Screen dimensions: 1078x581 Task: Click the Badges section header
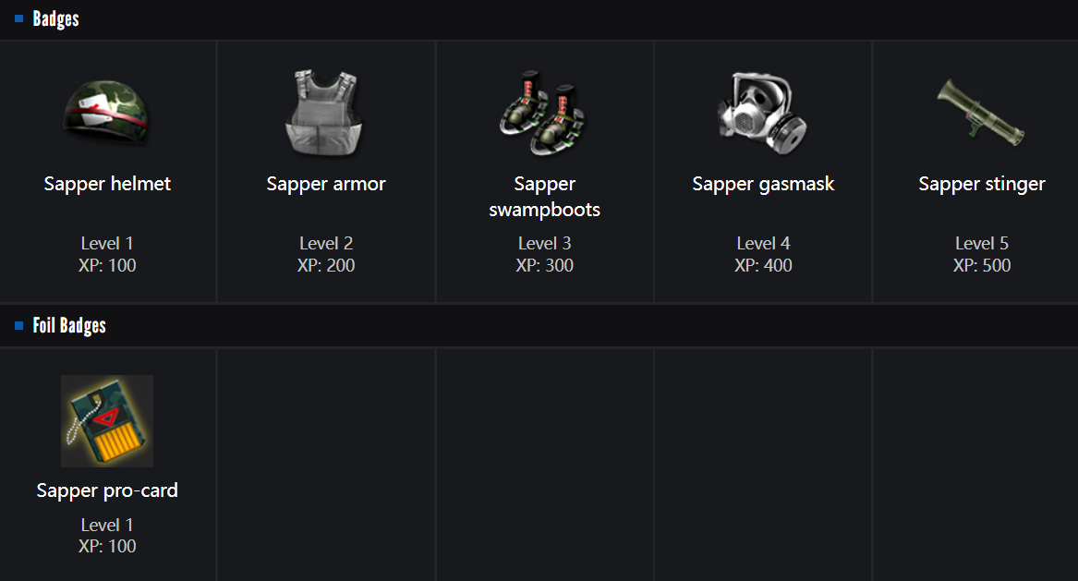tap(55, 18)
